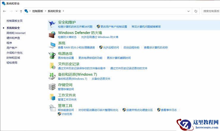Click 启动远程协助 link
This screenshot has height=131, width=220.
click(x=131, y=48)
